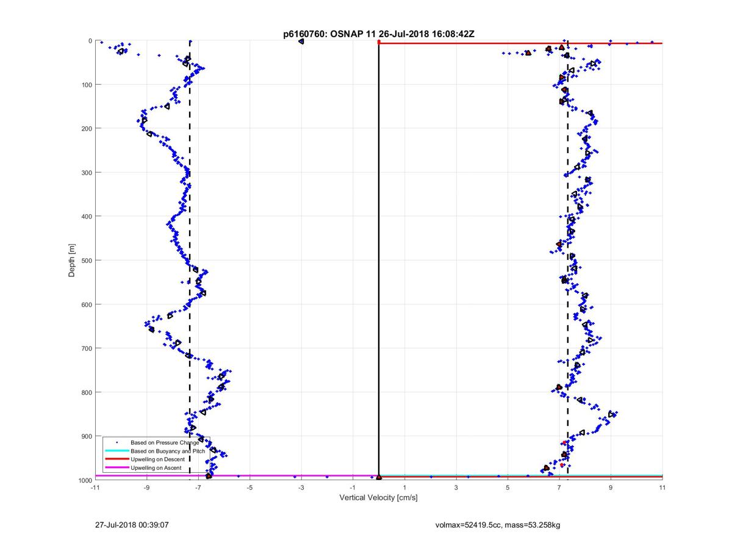Click the x-axis label Vertical Velocity [cm/s]
732x540 pixels.
pyautogui.click(x=378, y=498)
